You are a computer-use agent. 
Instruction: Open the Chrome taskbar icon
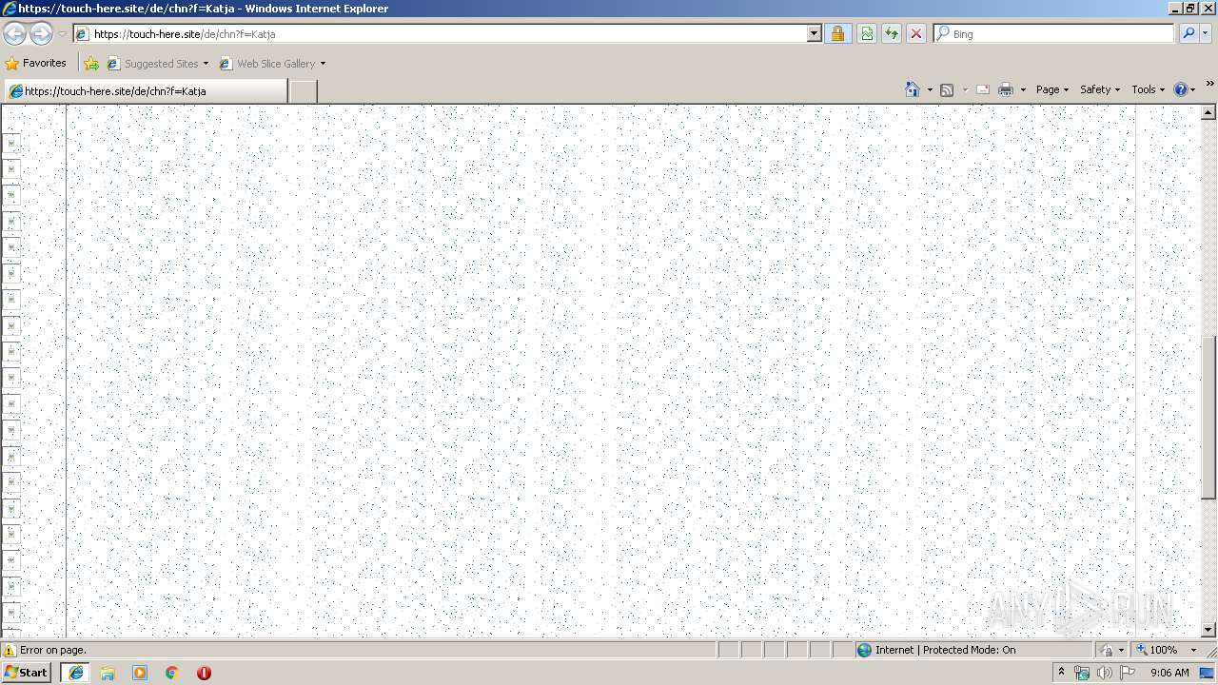(x=172, y=673)
